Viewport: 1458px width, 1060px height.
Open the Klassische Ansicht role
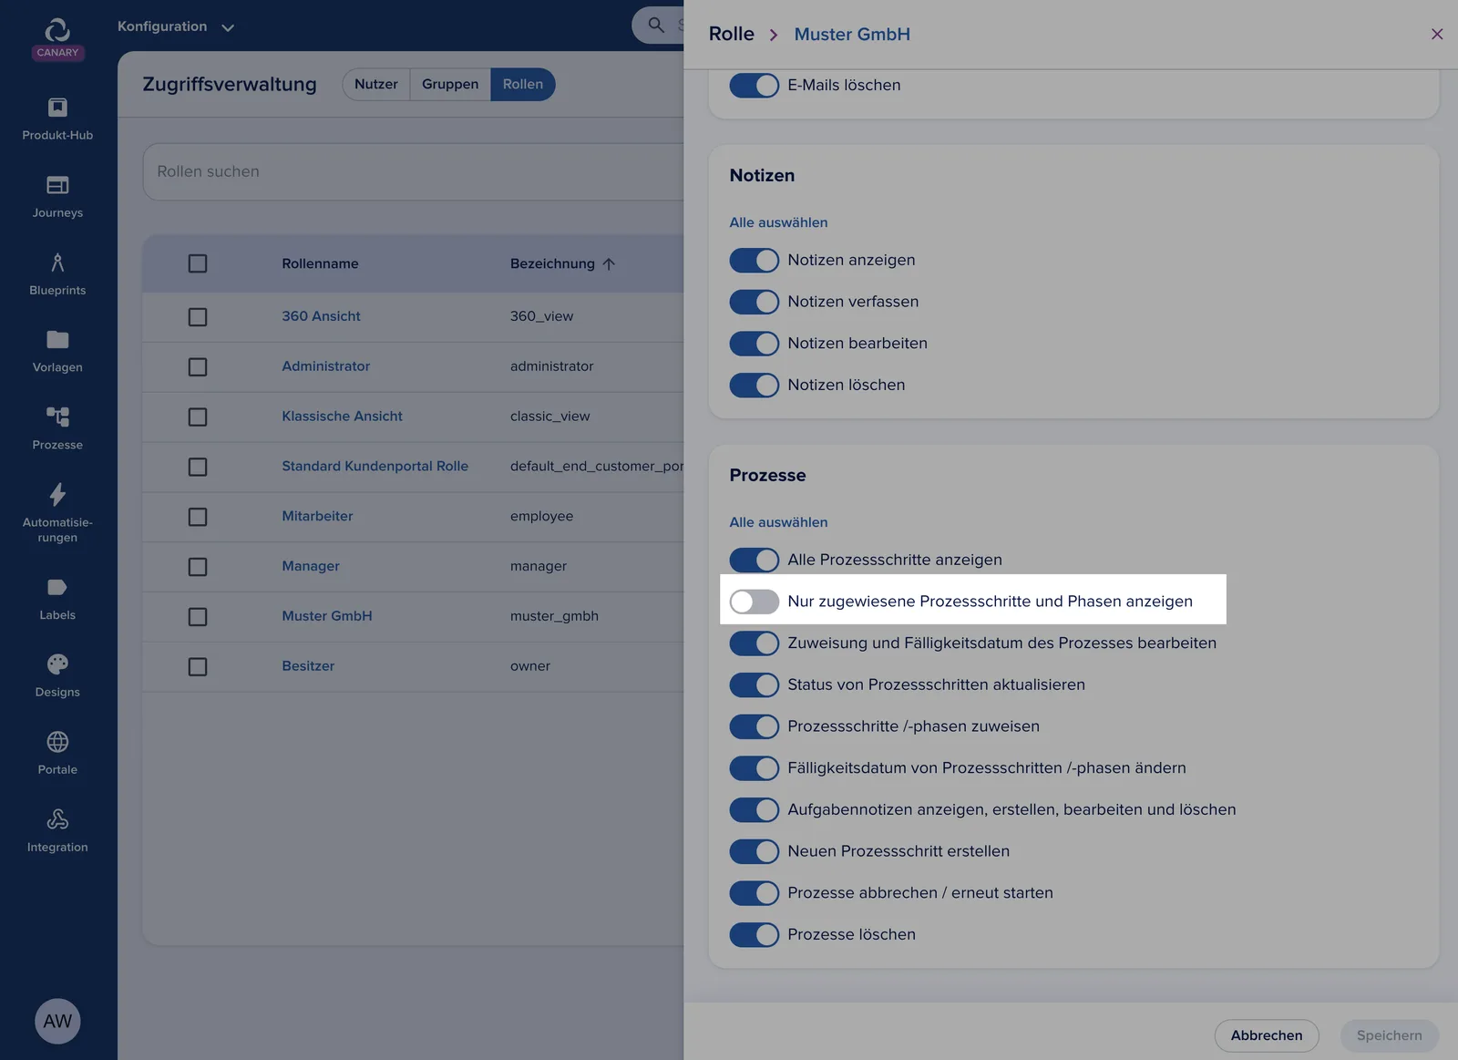[342, 417]
